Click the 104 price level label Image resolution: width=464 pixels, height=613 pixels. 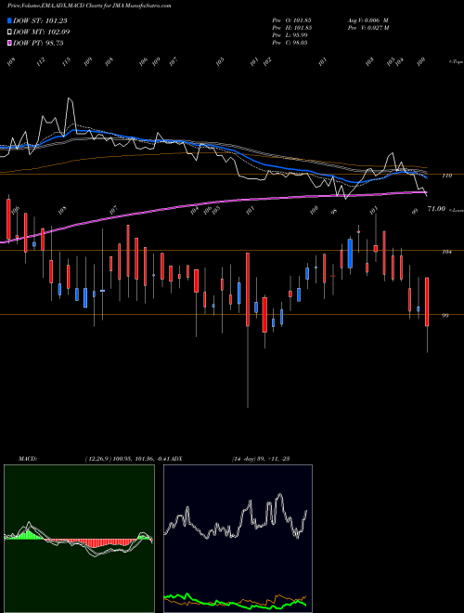pos(446,252)
